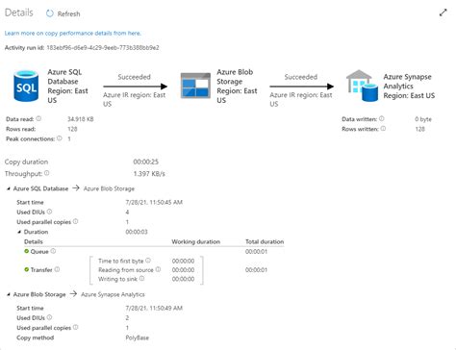Click the green Queue status indicator
This screenshot has width=456, height=350.
click(27, 251)
